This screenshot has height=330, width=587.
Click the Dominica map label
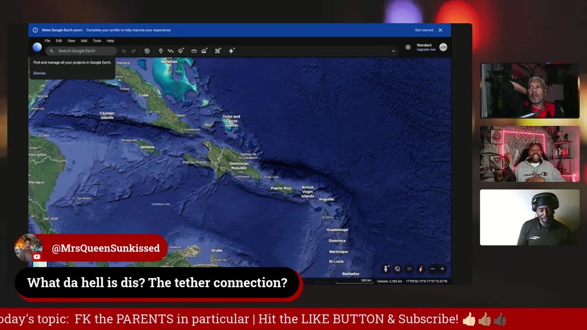point(337,241)
